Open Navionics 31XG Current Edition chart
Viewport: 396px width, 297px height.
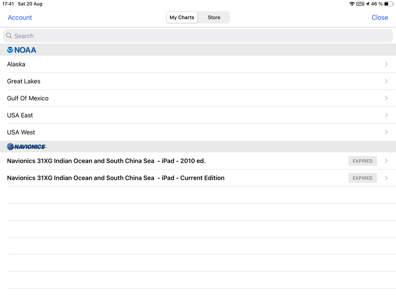(x=198, y=178)
